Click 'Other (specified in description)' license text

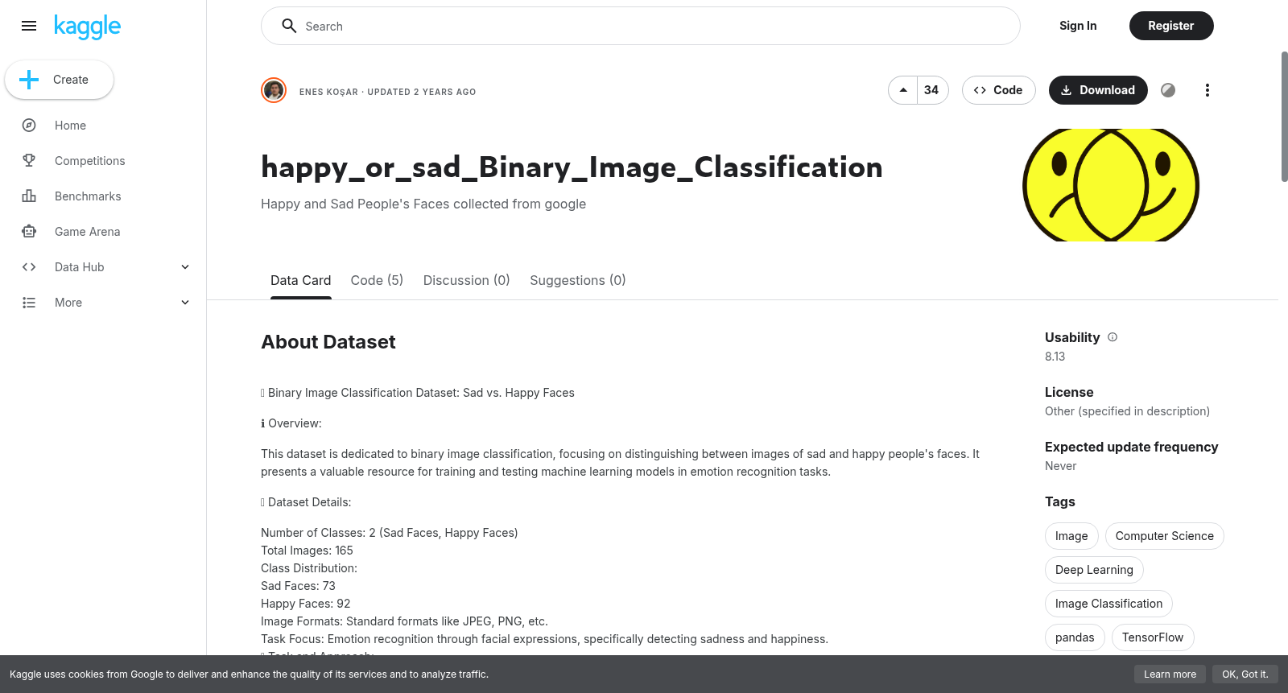click(x=1127, y=411)
